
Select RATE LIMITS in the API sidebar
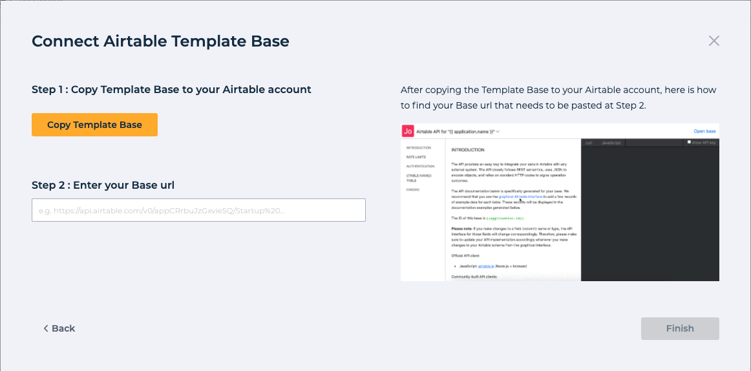coord(416,157)
